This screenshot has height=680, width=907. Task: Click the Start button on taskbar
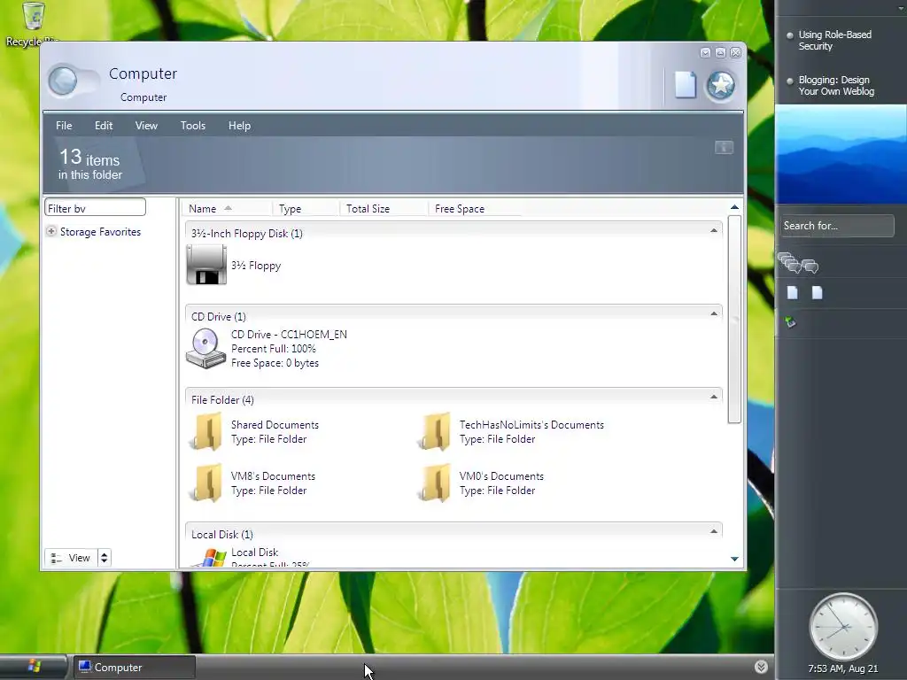coord(34,666)
